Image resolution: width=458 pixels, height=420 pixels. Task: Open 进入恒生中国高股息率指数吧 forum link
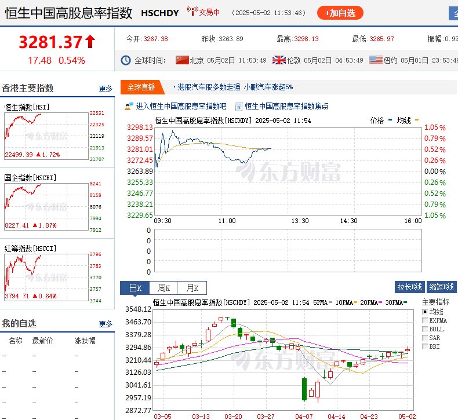pos(181,106)
